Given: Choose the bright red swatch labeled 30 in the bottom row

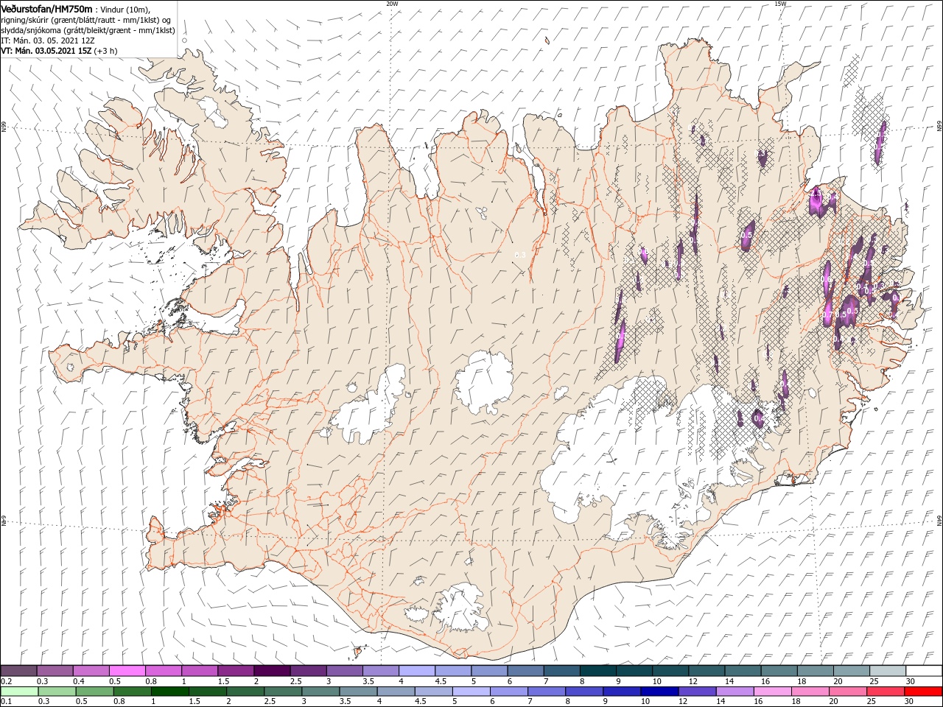Looking at the screenshot, I should (923, 692).
